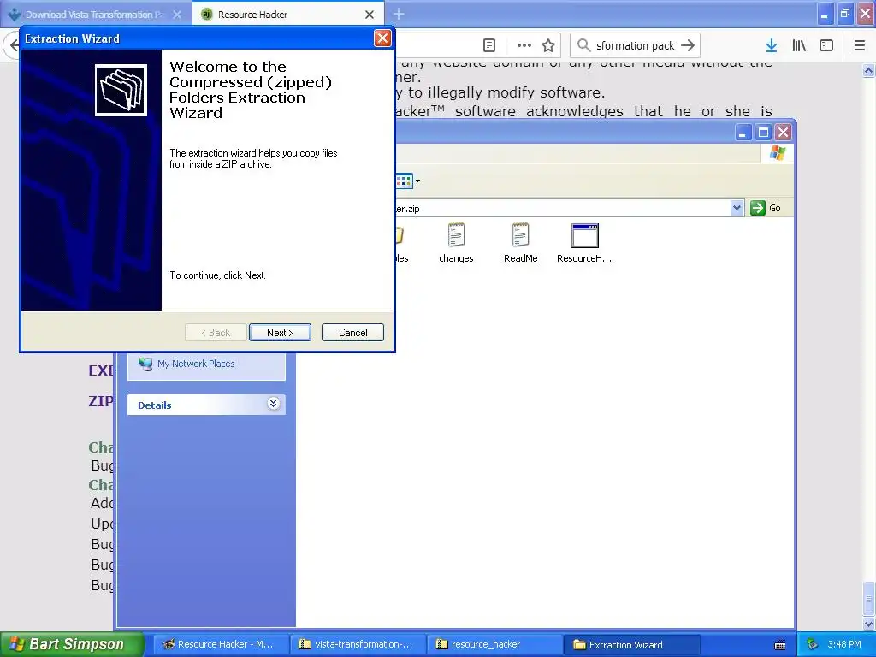The height and width of the screenshot is (657, 876).
Task: Click the Windows flag logo in explorer
Action: [777, 153]
